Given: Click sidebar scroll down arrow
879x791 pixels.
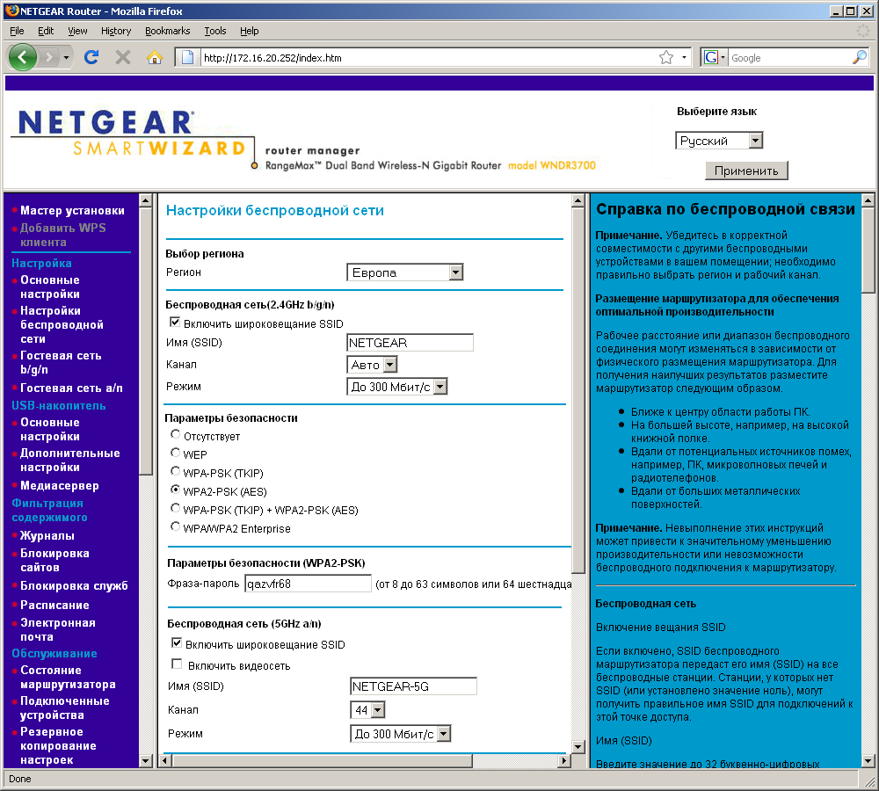Looking at the screenshot, I should coord(145,761).
